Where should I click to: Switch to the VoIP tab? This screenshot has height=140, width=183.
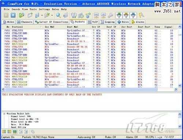coord(93,22)
